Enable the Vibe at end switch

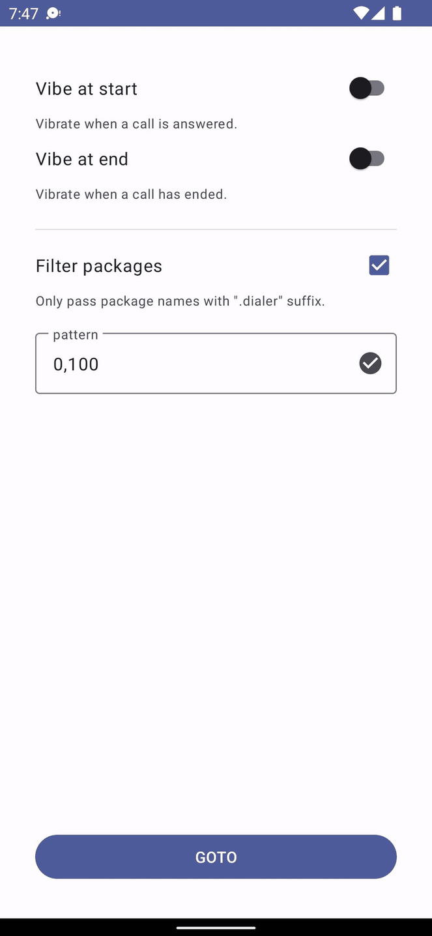tap(367, 158)
